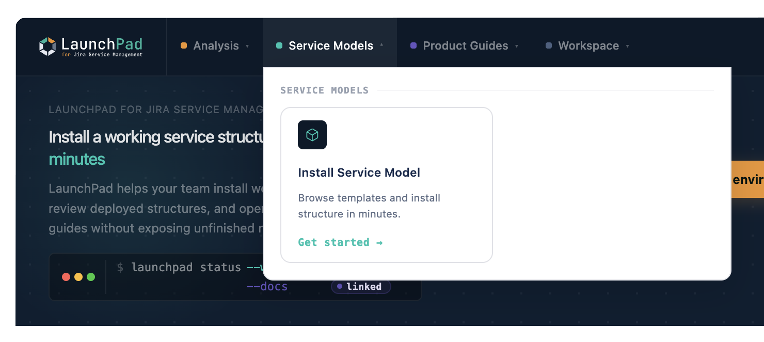Click 'LAUNCHPAD FOR JIRA SERVICE' eyebrow text

[x=155, y=110]
